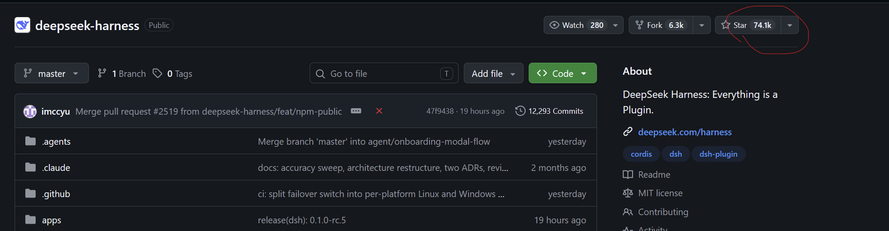
Task: Open the deepseek-harness repository title link
Action: [87, 25]
